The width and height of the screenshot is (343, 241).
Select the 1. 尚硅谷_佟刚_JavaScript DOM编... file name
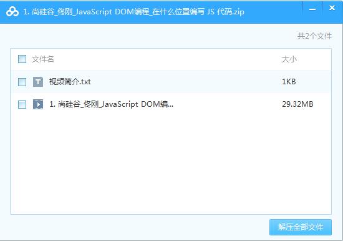(x=112, y=104)
